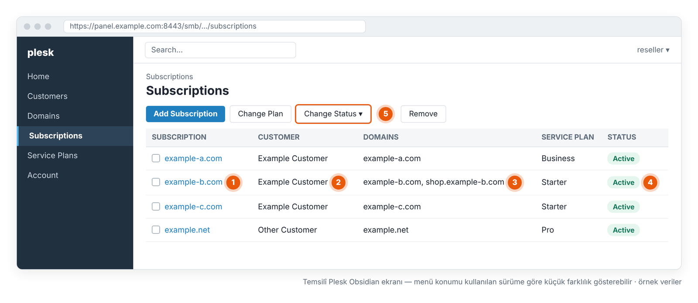Click Starter plan in example-c.com row

pyautogui.click(x=554, y=207)
